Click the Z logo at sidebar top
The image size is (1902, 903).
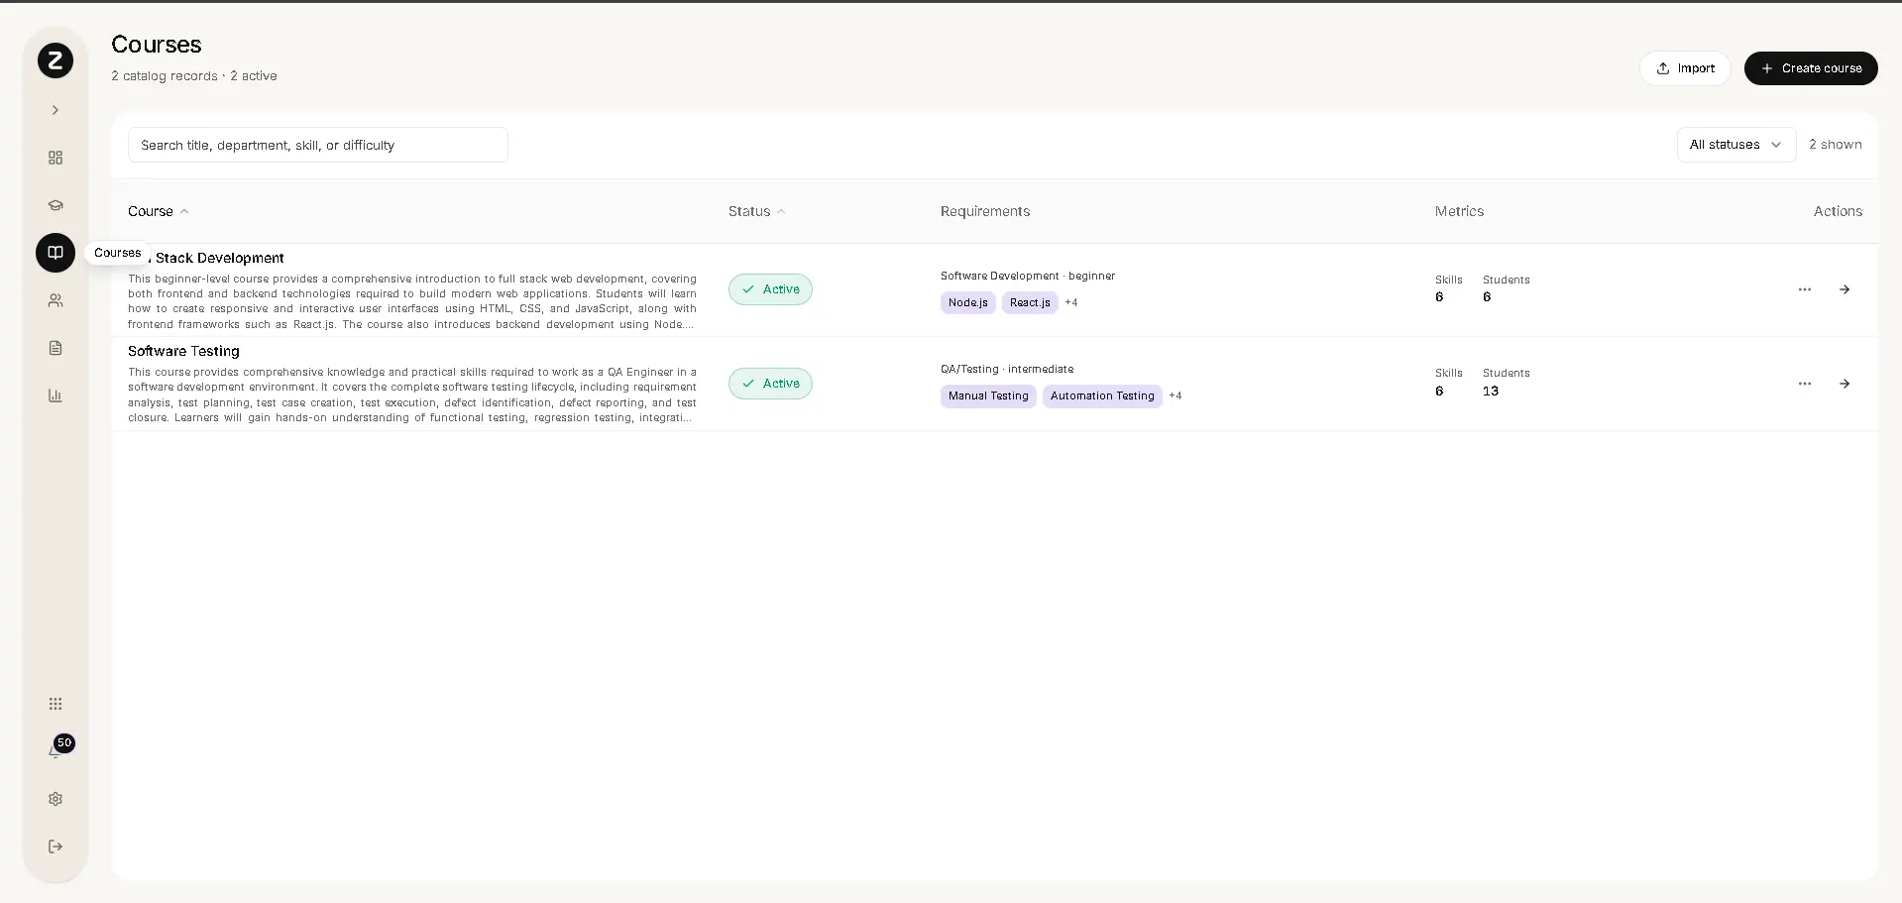click(x=56, y=60)
